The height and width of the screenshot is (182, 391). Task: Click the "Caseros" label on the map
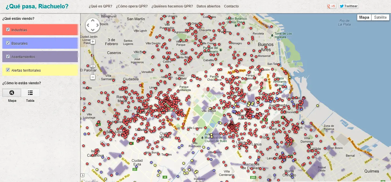pos(114,53)
